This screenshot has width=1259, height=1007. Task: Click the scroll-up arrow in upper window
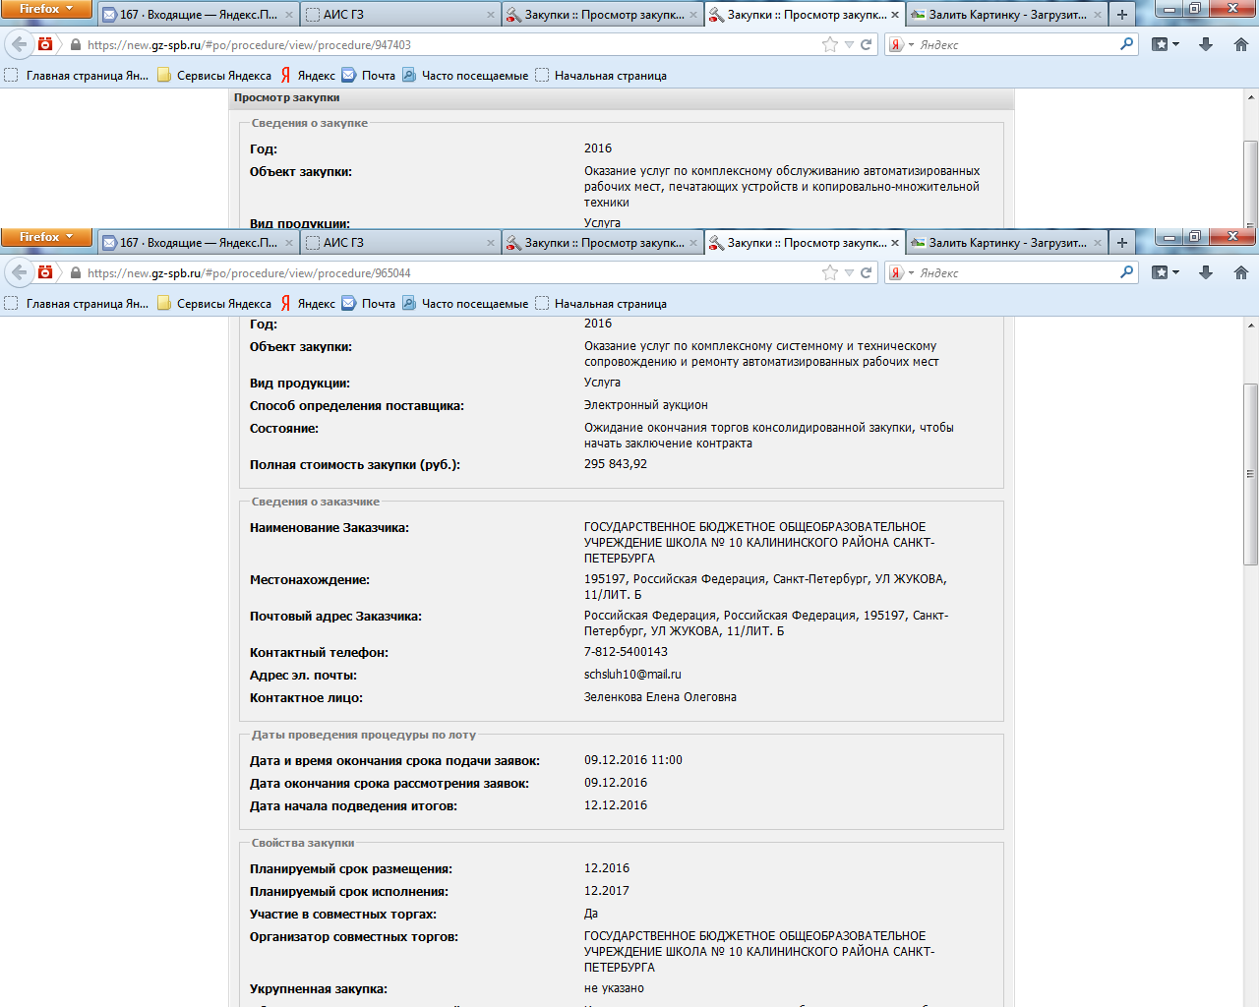(1251, 96)
